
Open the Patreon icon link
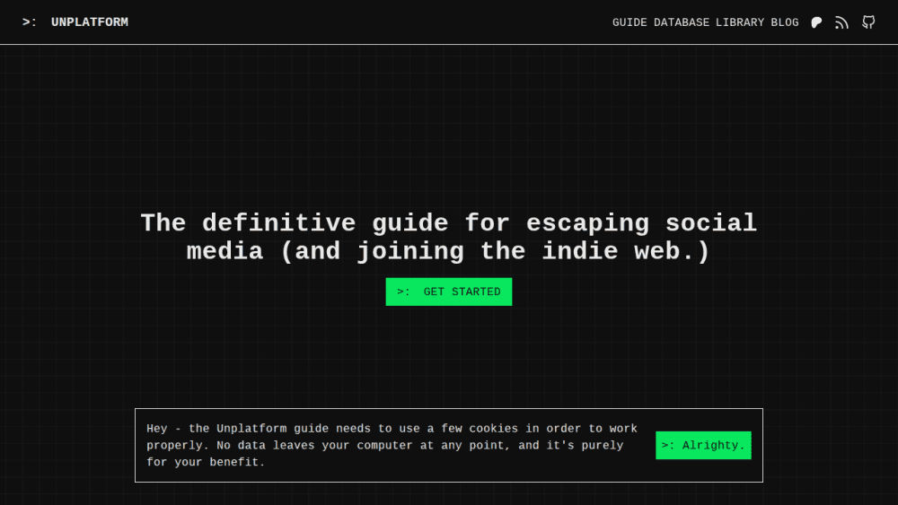pos(816,22)
